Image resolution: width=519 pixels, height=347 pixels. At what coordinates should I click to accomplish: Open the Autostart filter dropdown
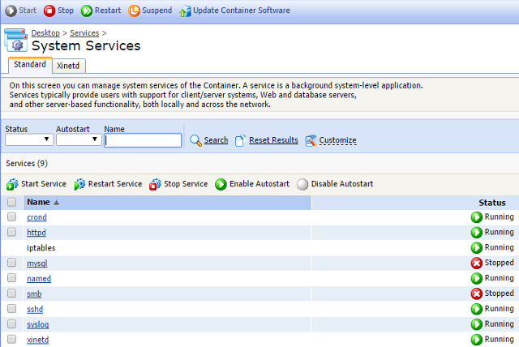(x=79, y=139)
